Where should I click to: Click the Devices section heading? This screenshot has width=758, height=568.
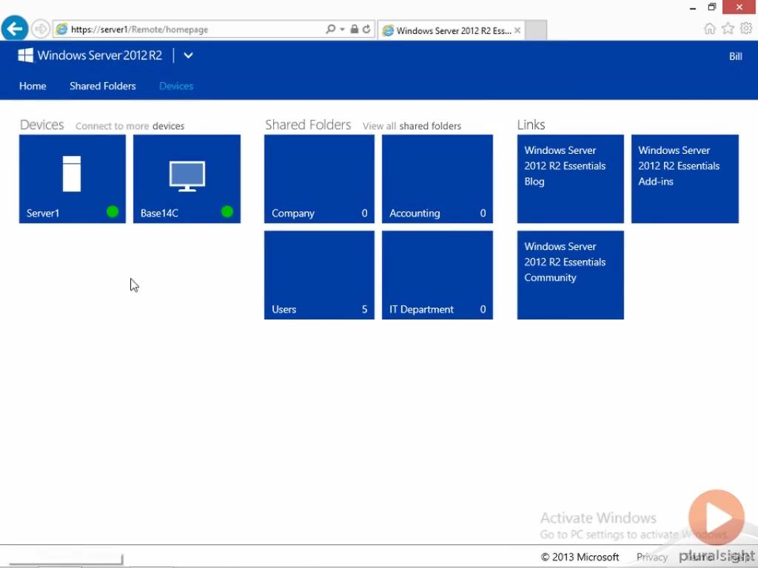pyautogui.click(x=41, y=124)
